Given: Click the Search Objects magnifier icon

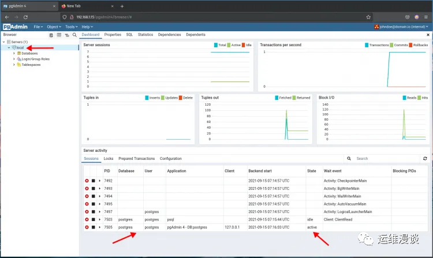Looking at the screenshot, I should click(x=74, y=35).
